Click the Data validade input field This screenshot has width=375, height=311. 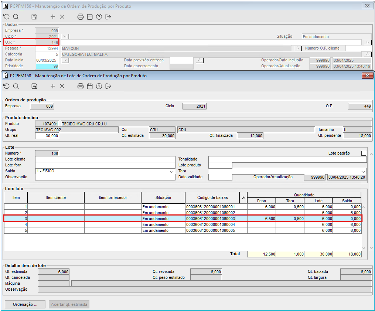coord(220,177)
